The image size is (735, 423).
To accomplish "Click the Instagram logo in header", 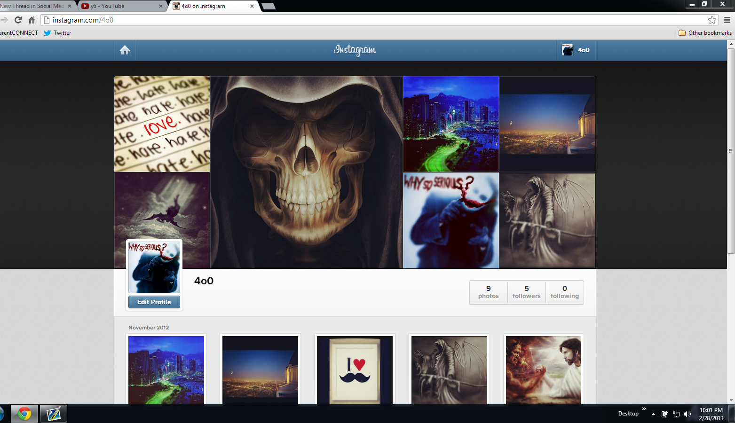I will pyautogui.click(x=355, y=50).
